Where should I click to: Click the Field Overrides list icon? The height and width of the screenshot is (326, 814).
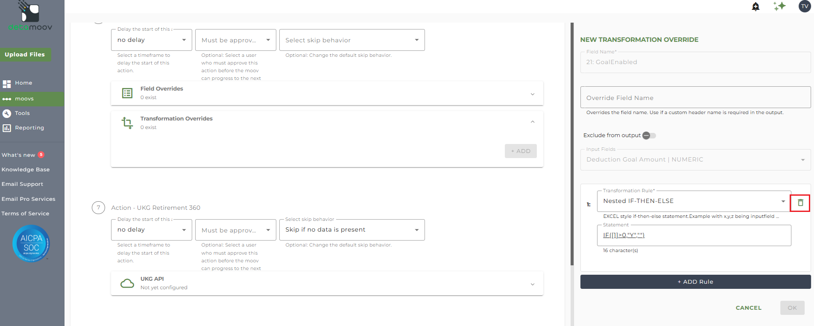point(127,93)
